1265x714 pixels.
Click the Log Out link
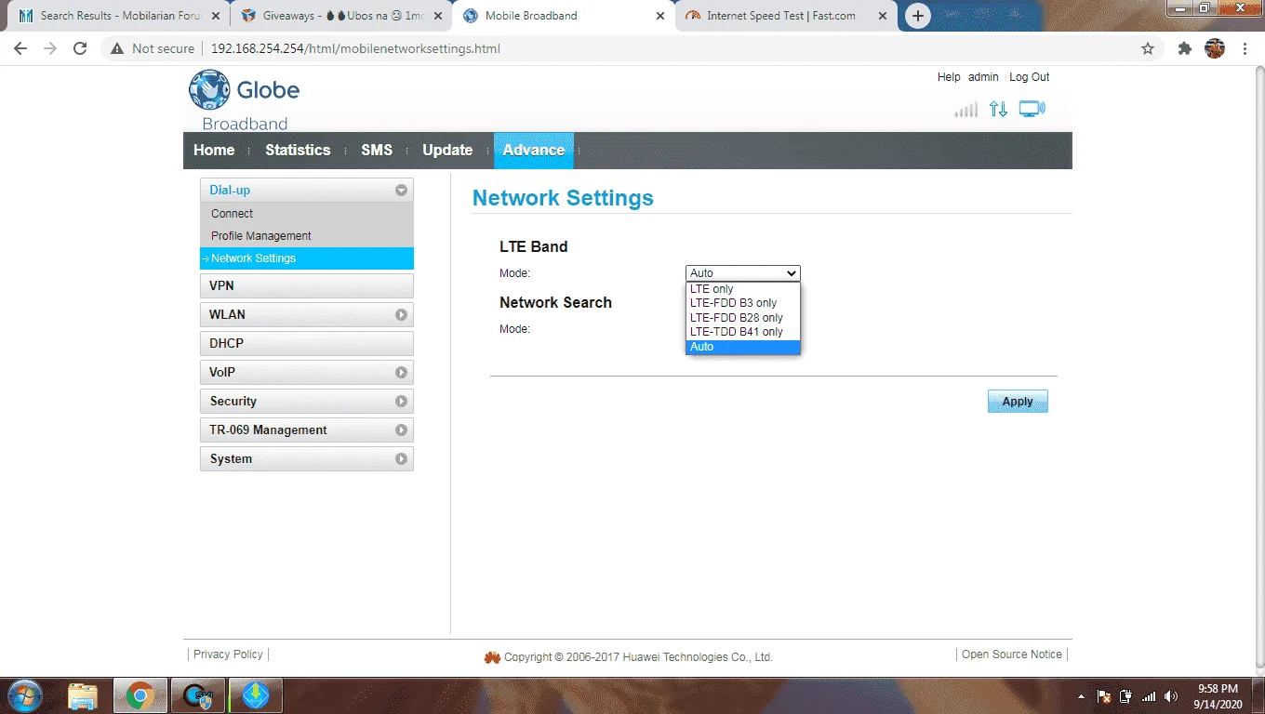(x=1029, y=77)
